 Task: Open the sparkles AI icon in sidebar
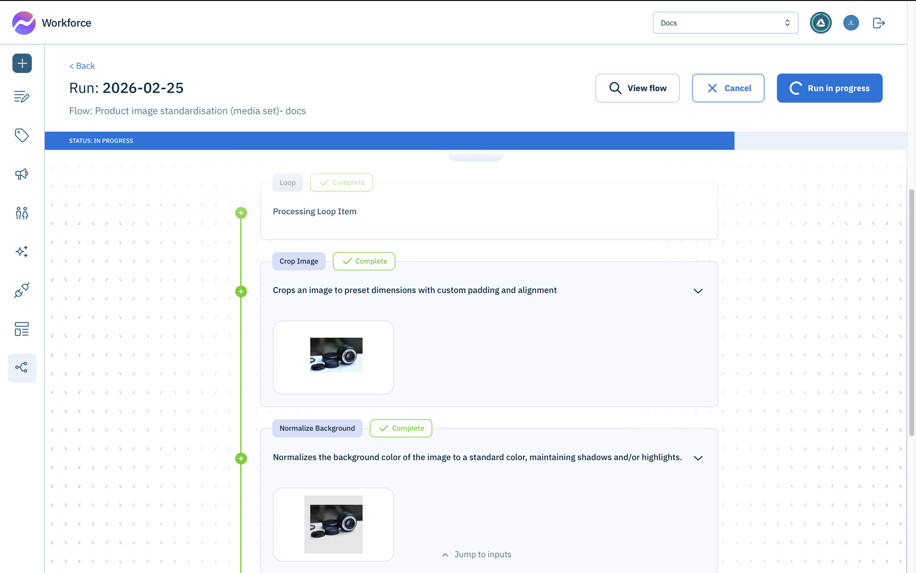tap(22, 251)
